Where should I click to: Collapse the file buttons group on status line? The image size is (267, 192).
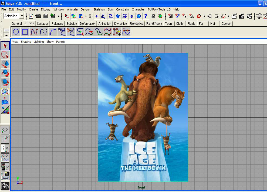pos(26,16)
